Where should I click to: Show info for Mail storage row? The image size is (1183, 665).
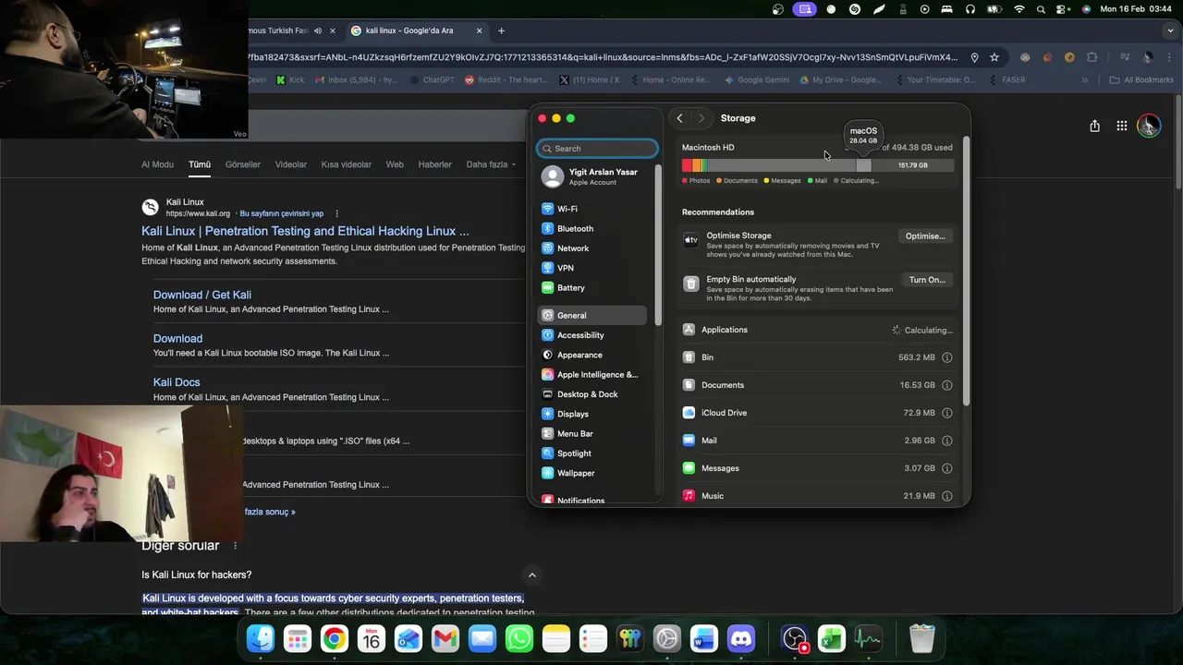point(946,441)
